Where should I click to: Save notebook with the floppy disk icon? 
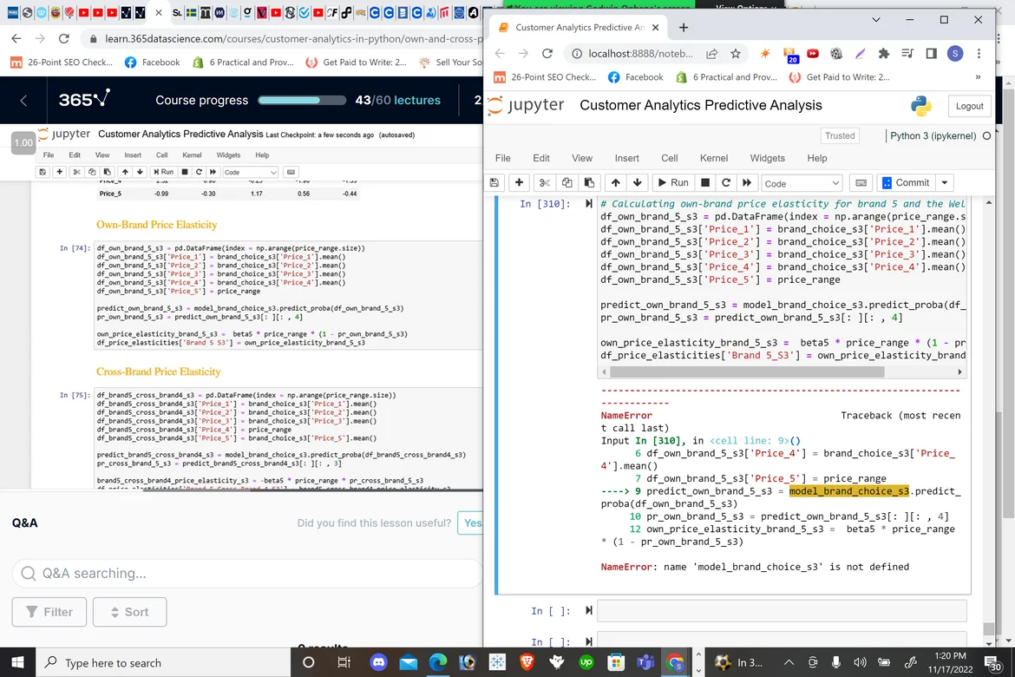click(494, 183)
